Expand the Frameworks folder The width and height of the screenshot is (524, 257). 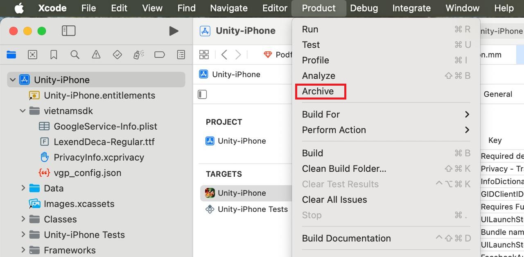[23, 250]
